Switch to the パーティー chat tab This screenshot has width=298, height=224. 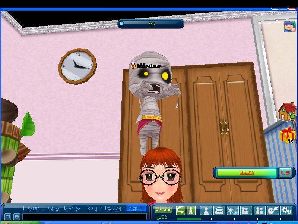point(74,209)
